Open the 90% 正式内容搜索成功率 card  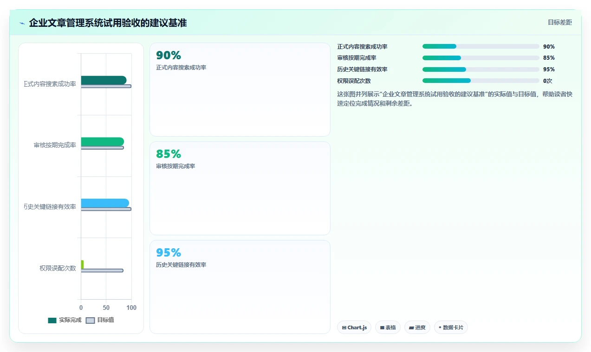click(240, 90)
